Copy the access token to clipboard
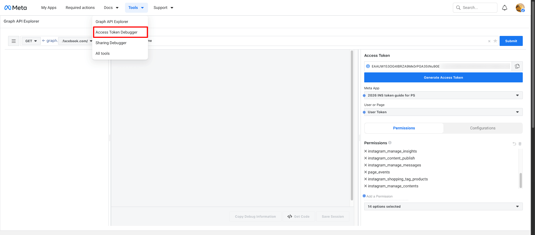 pyautogui.click(x=517, y=66)
